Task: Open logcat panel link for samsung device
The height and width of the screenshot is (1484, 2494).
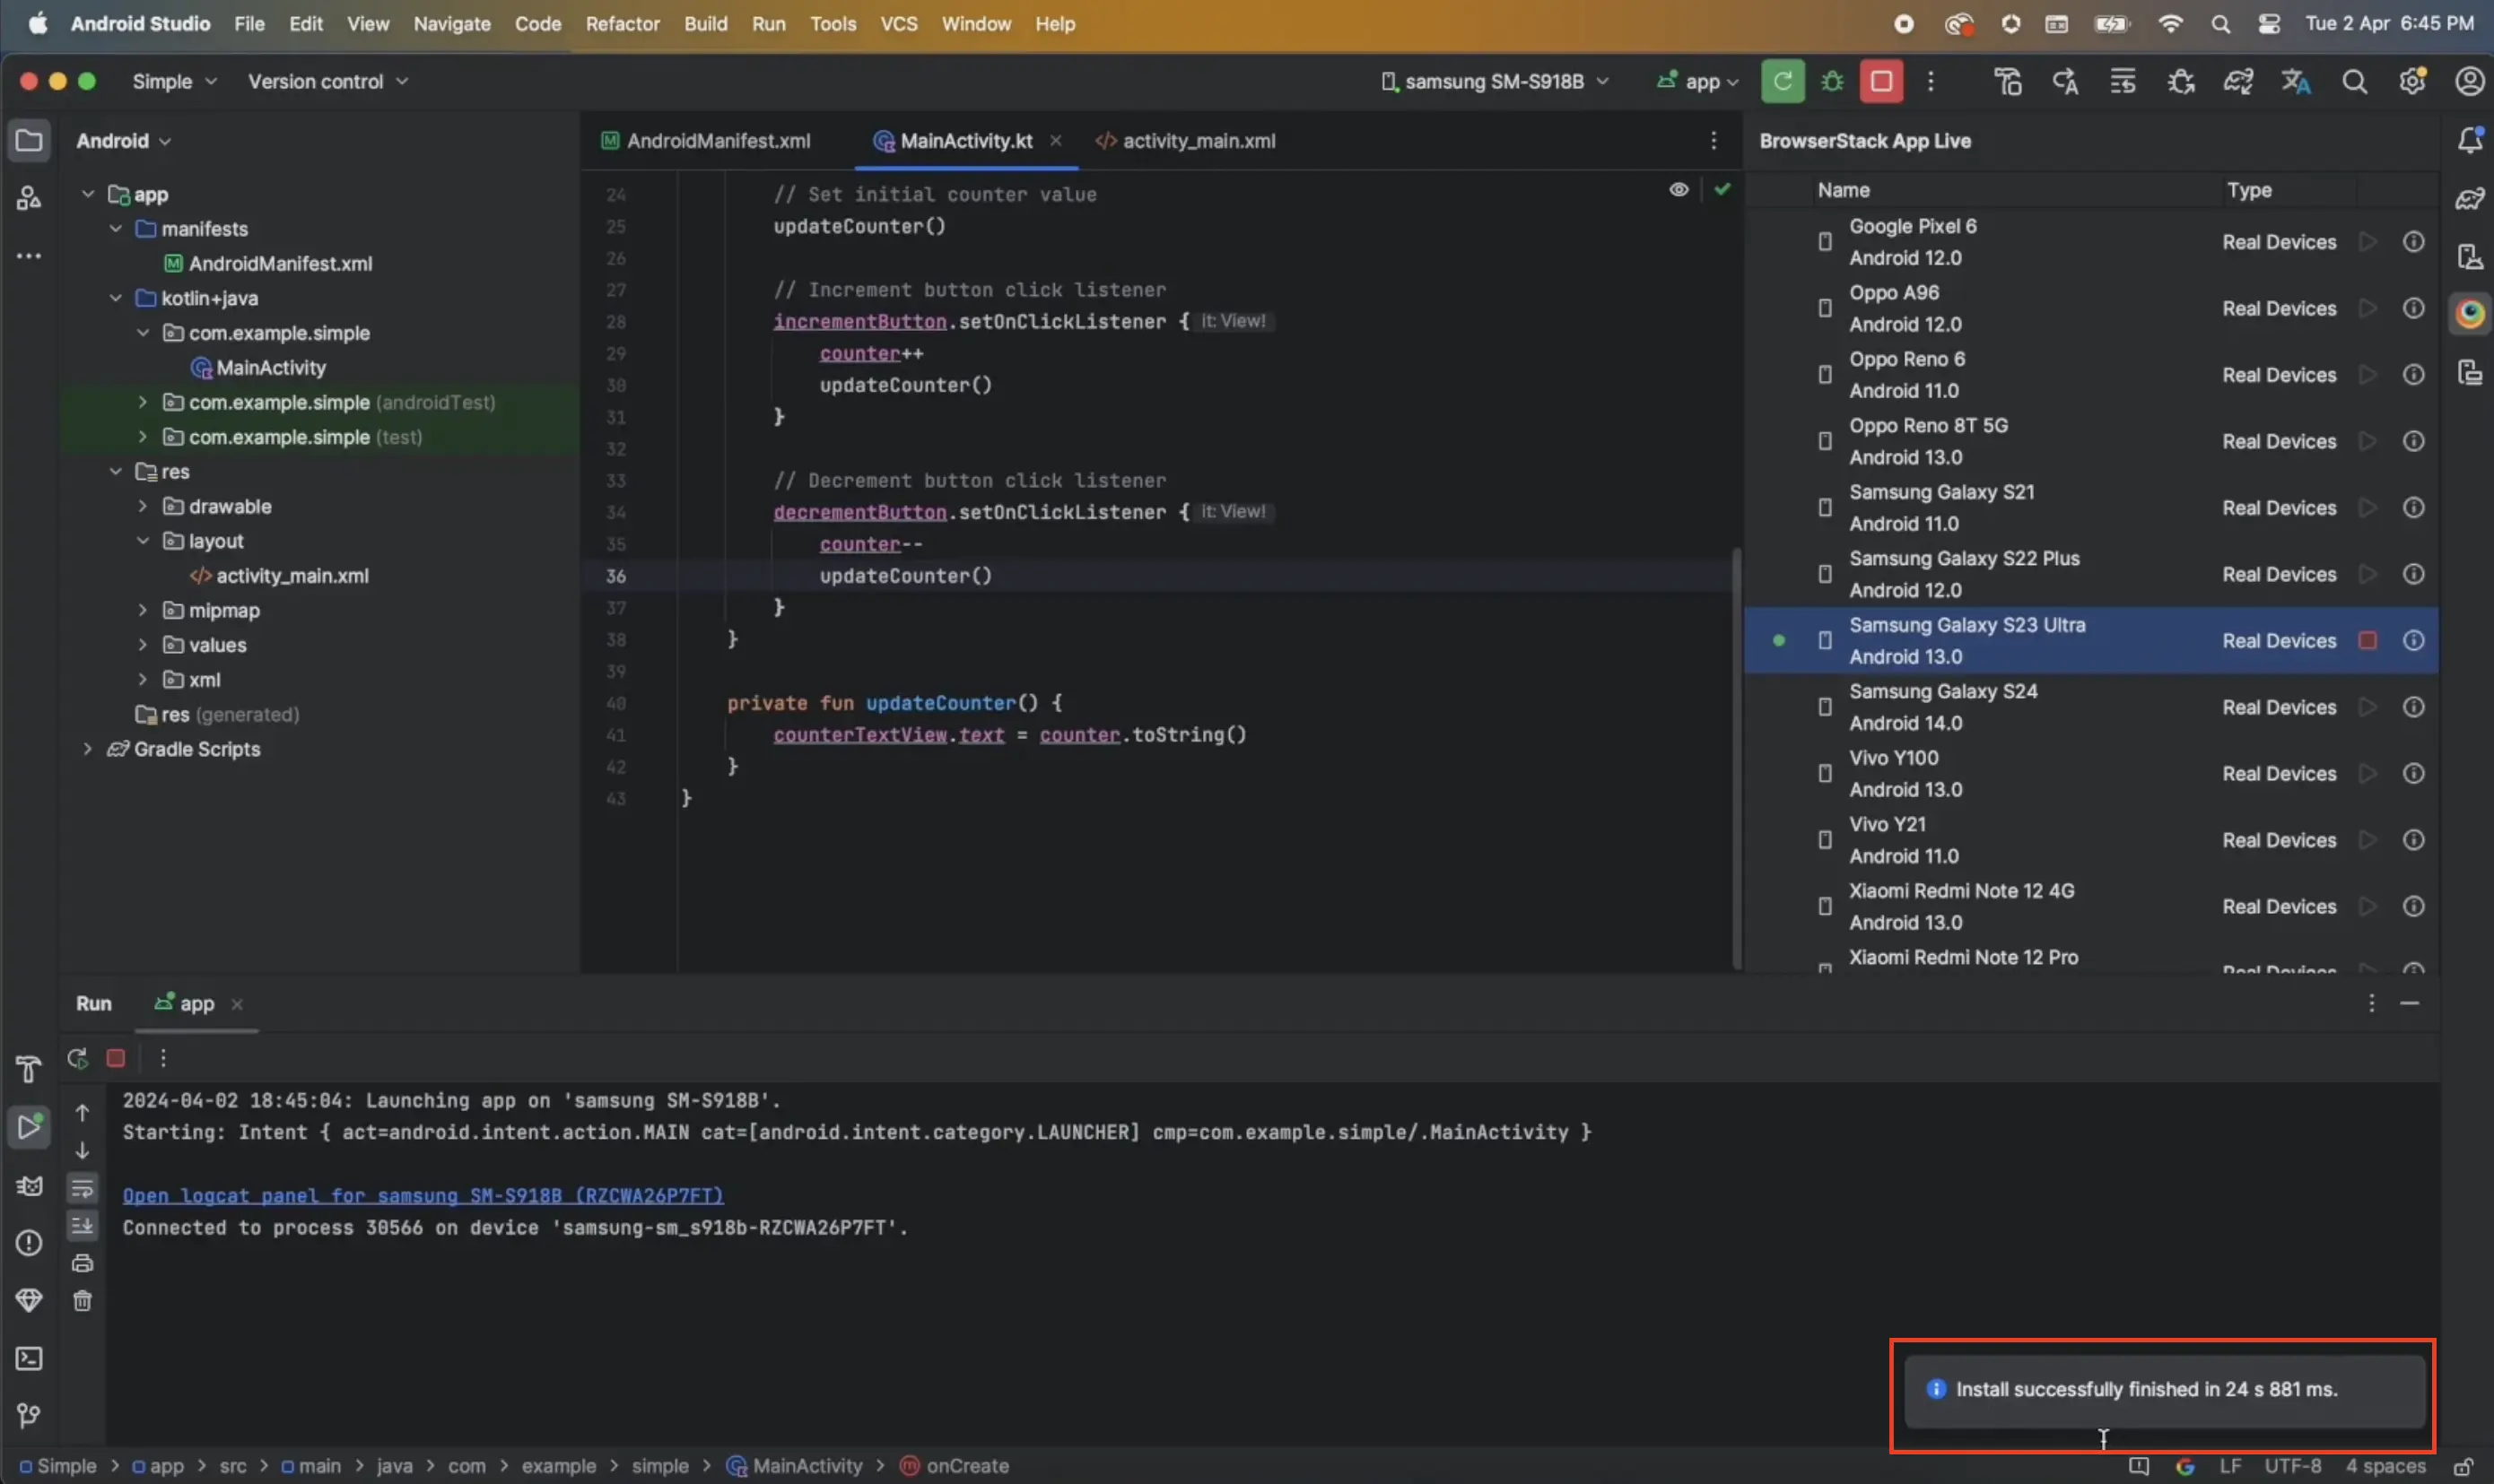Action: click(423, 1195)
